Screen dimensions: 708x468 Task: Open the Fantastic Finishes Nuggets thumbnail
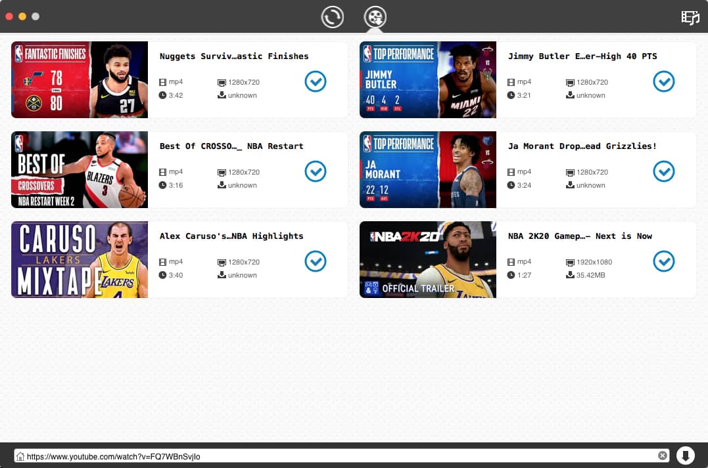click(x=80, y=80)
